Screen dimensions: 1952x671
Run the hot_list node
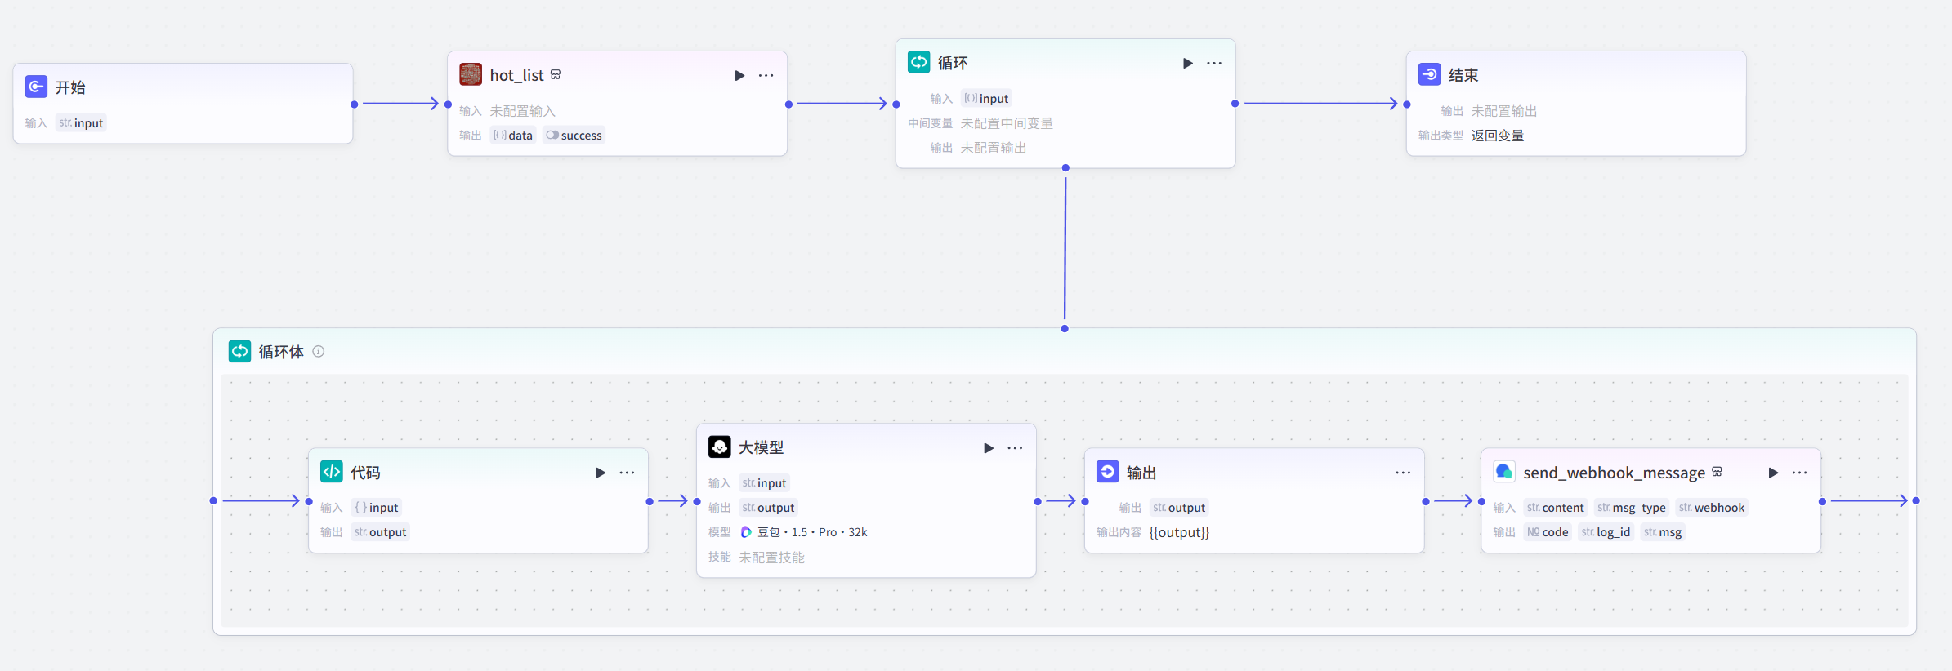(739, 75)
